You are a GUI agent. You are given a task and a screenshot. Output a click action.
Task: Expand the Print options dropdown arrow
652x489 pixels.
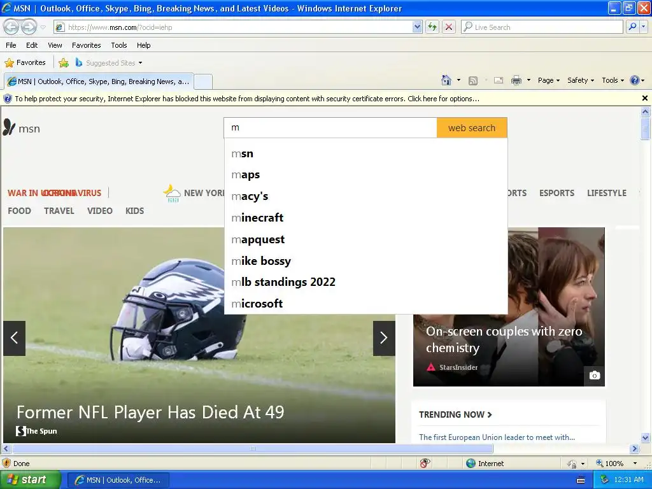point(528,80)
